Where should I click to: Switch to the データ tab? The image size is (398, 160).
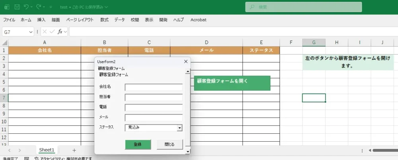click(119, 20)
